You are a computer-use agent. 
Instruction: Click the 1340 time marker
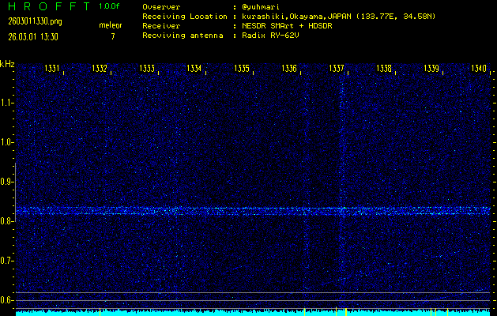click(479, 69)
